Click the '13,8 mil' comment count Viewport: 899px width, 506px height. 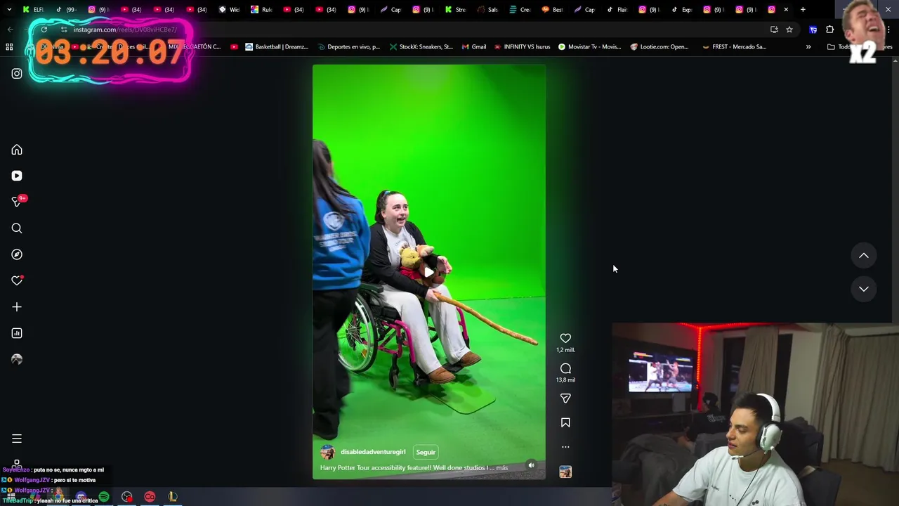(565, 379)
